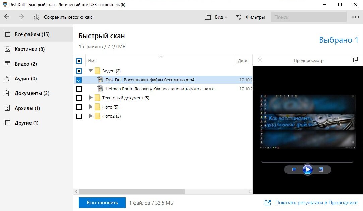Click the Документы document icon
Image resolution: width=363 pixels, height=211 pixels.
[x=7, y=93]
